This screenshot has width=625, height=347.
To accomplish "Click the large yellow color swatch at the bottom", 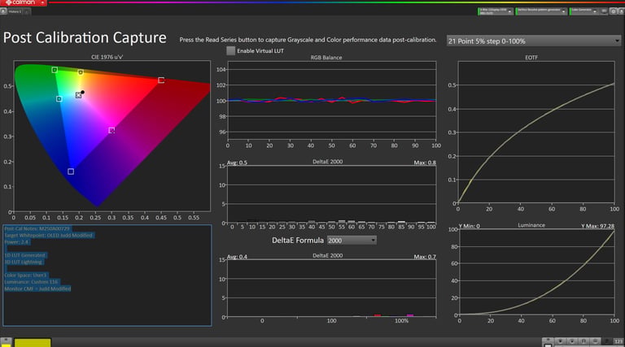I will click(x=33, y=343).
